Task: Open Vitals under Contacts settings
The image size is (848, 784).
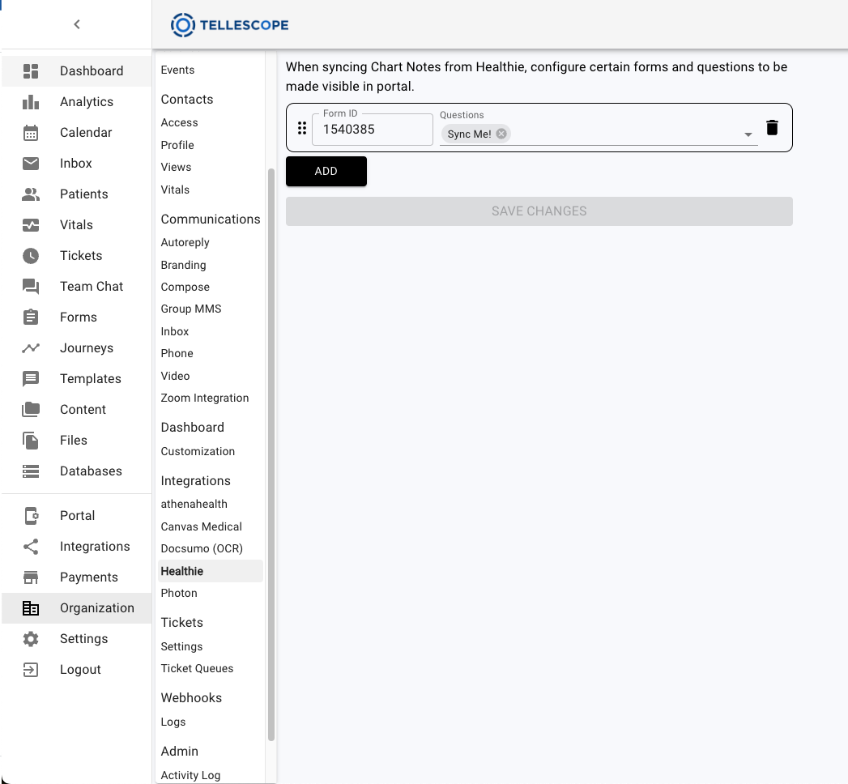Action: click(x=175, y=190)
